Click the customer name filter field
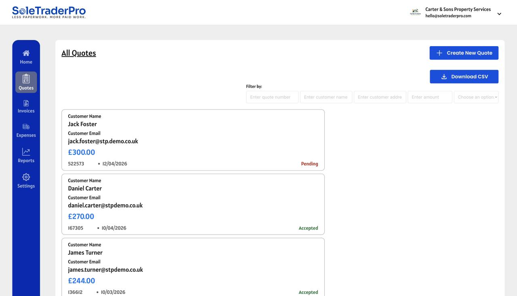This screenshot has width=517, height=296. [326, 97]
